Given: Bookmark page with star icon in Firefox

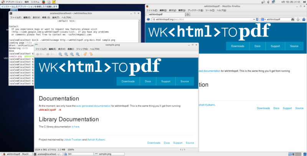Looking at the screenshot, I should [251, 19].
